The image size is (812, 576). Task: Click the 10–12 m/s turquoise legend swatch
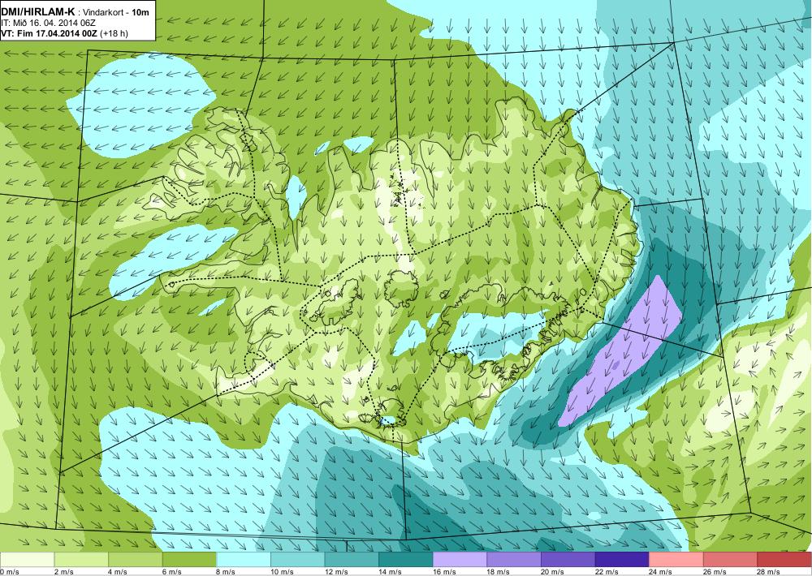(297, 560)
